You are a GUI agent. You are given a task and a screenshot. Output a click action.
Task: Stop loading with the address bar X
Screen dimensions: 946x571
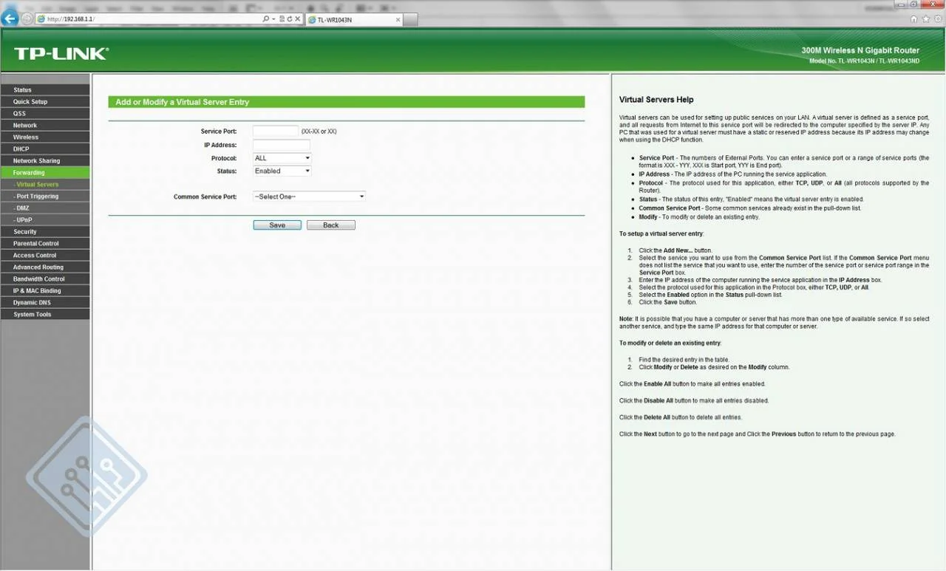pos(298,18)
